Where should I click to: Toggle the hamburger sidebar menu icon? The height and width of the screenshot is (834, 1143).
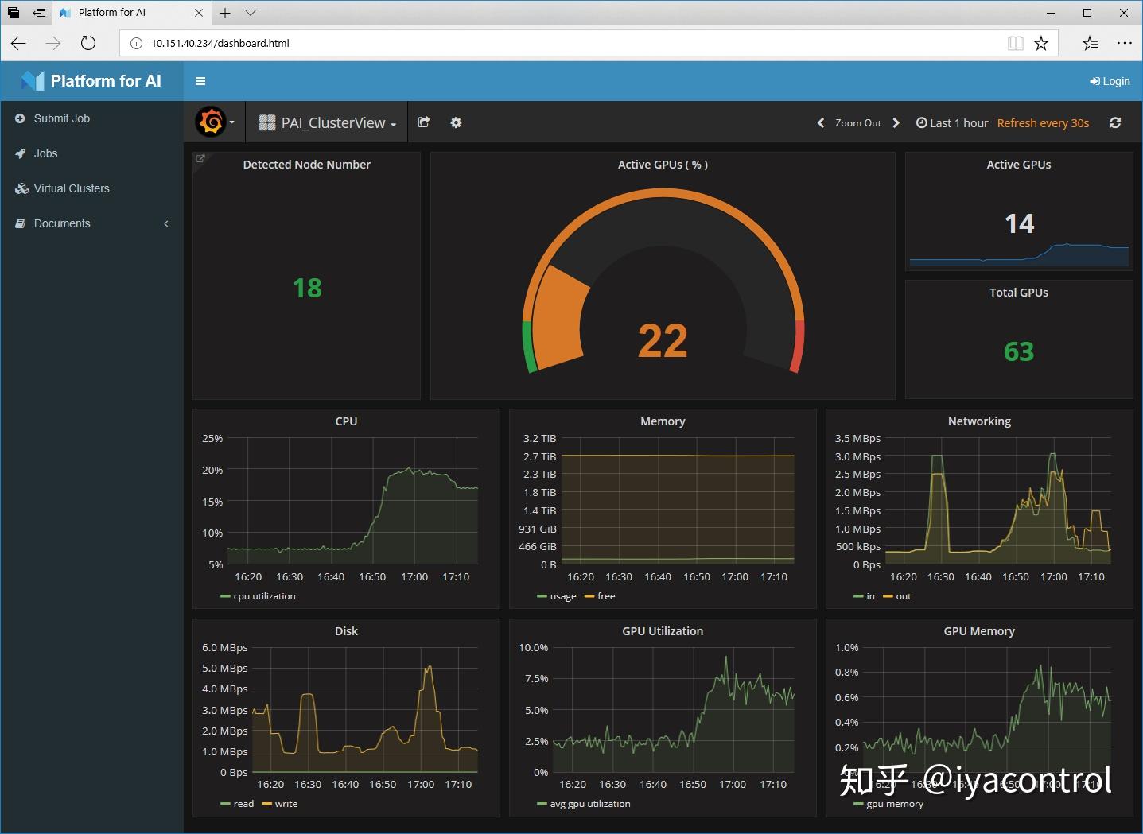[200, 81]
